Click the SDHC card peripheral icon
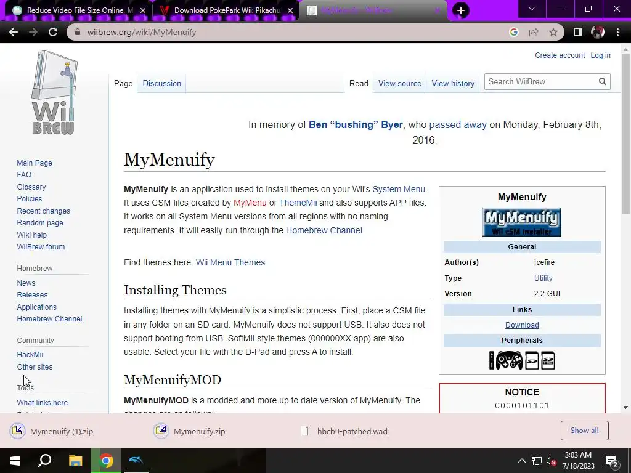631x473 pixels. (548, 360)
